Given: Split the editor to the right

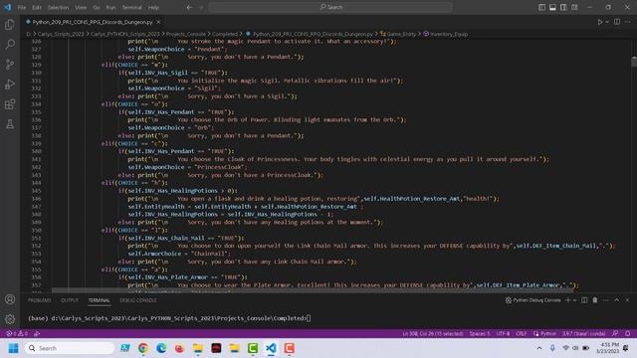Looking at the screenshot, I should coord(617,22).
